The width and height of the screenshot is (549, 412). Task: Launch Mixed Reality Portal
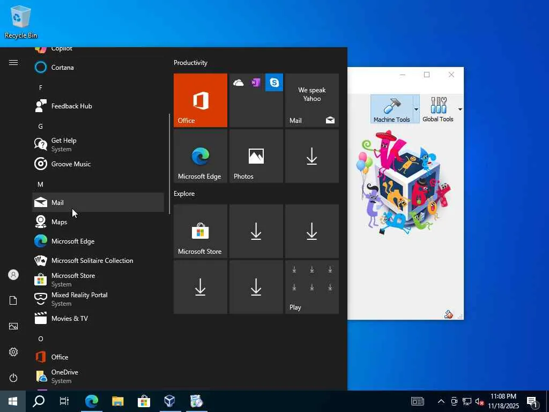click(98, 299)
